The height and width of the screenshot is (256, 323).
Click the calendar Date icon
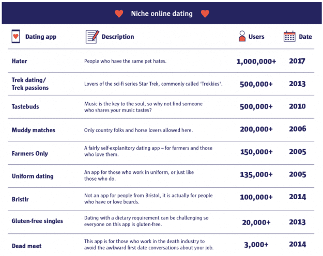coord(289,37)
